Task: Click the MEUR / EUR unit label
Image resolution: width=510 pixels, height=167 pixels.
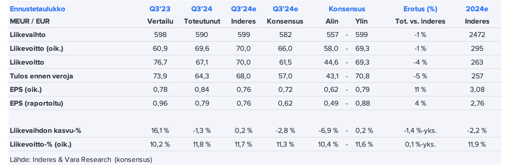Action: (x=30, y=21)
